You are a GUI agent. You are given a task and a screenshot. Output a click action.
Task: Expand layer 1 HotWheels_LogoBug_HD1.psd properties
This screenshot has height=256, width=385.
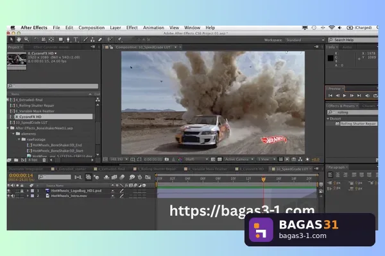click(x=28, y=191)
